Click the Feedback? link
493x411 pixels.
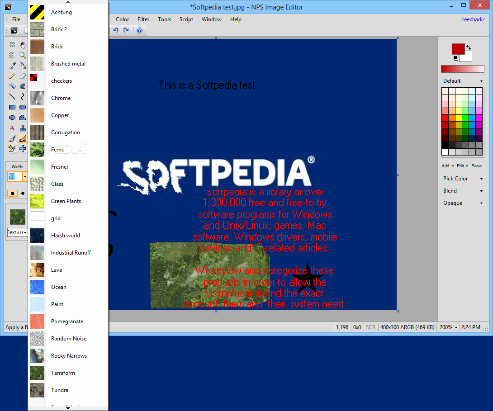coord(473,19)
